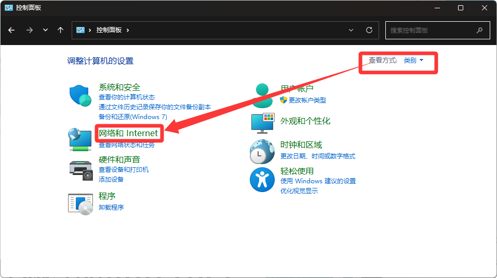Click the Clock and Region icon
This screenshot has width=497, height=278.
pos(262,151)
